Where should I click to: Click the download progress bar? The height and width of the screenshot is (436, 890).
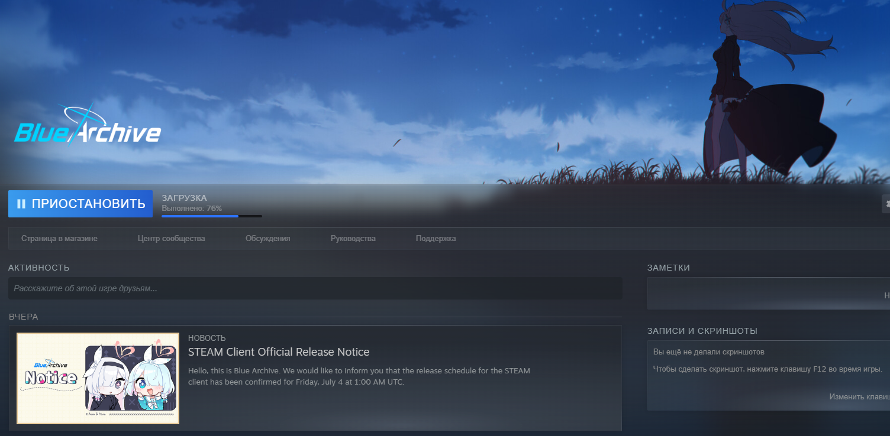(x=212, y=216)
